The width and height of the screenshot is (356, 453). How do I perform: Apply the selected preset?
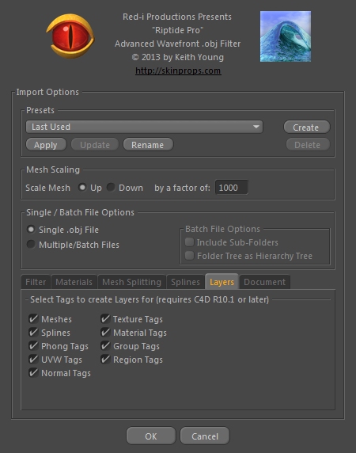[x=46, y=145]
